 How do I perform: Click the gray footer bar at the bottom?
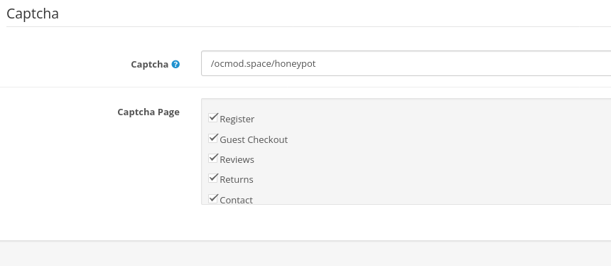tap(305, 253)
